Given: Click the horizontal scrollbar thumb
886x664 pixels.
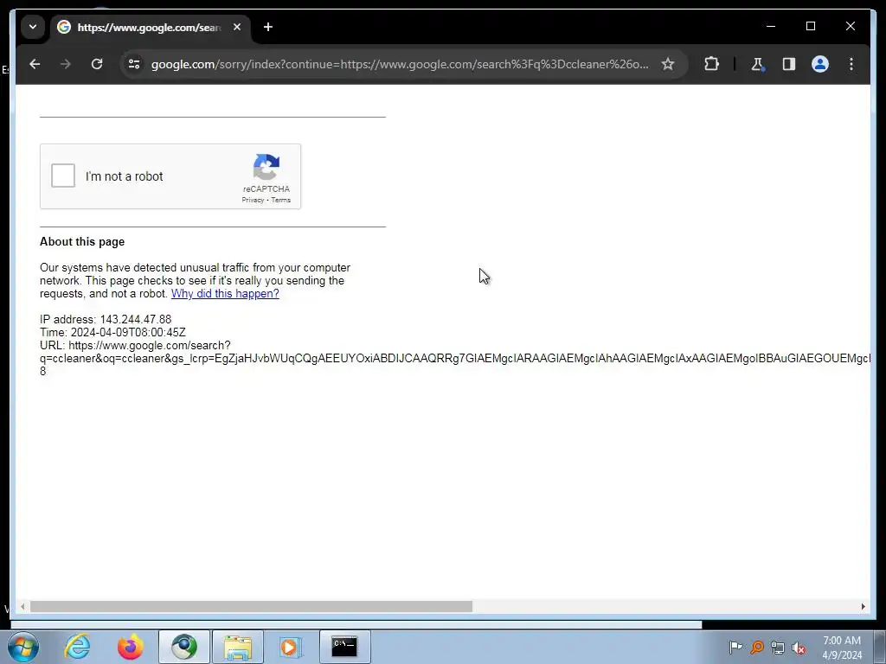Looking at the screenshot, I should [251, 606].
